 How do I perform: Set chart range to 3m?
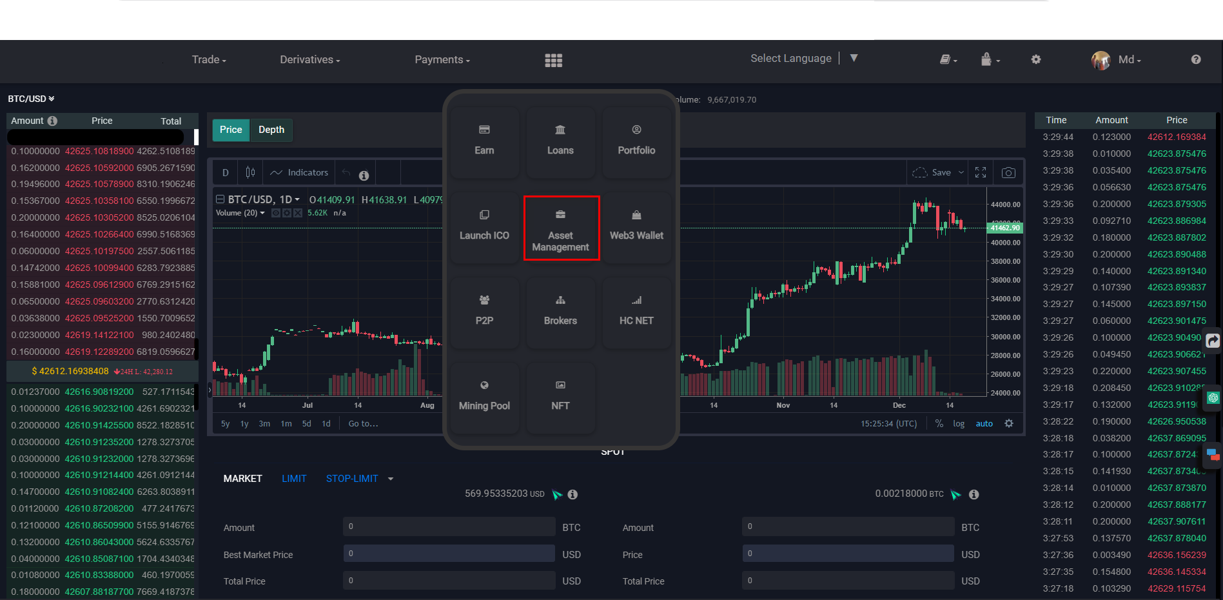click(x=264, y=424)
